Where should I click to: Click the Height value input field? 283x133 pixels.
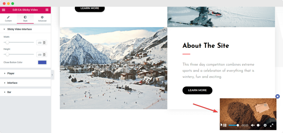40,55
